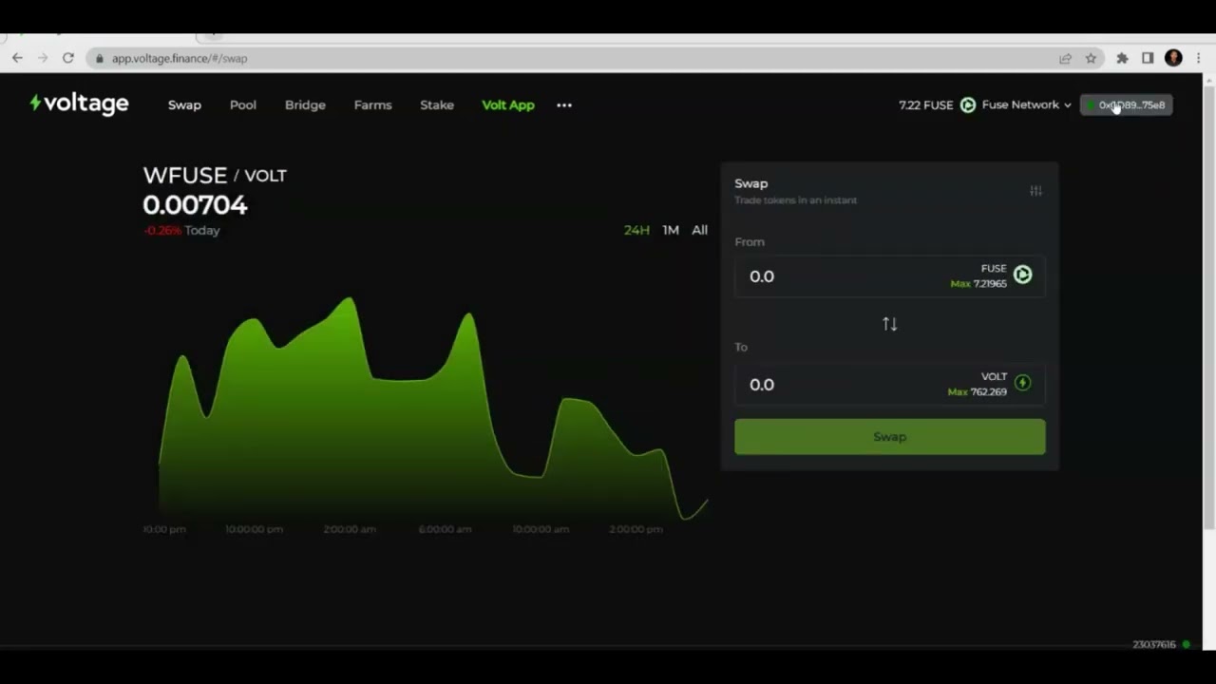
Task: Reload the page
Action: [68, 58]
